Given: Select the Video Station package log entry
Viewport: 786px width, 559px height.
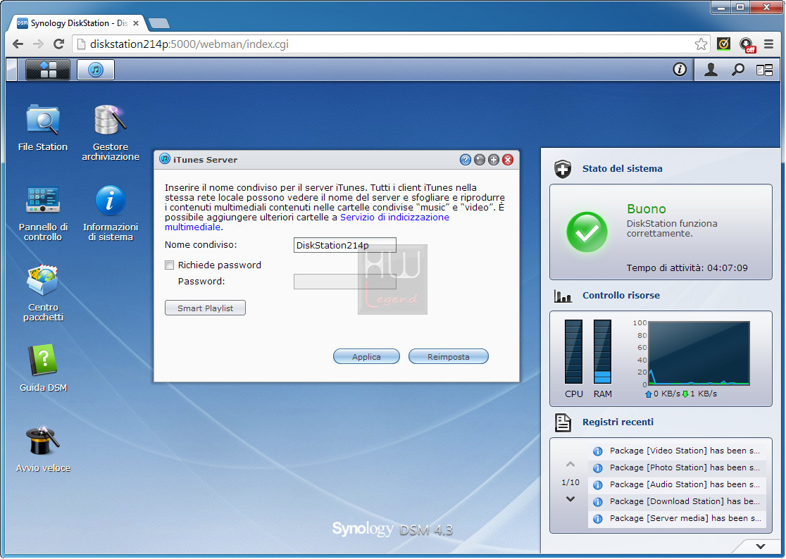Looking at the screenshot, I should [678, 451].
